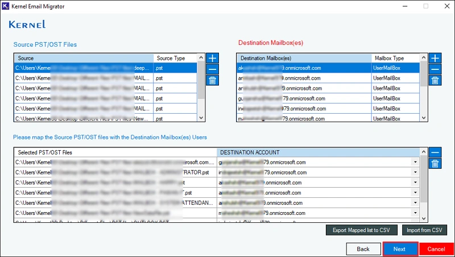Clear mapping list using trash icon
This screenshot has width=455, height=257.
tap(435, 164)
